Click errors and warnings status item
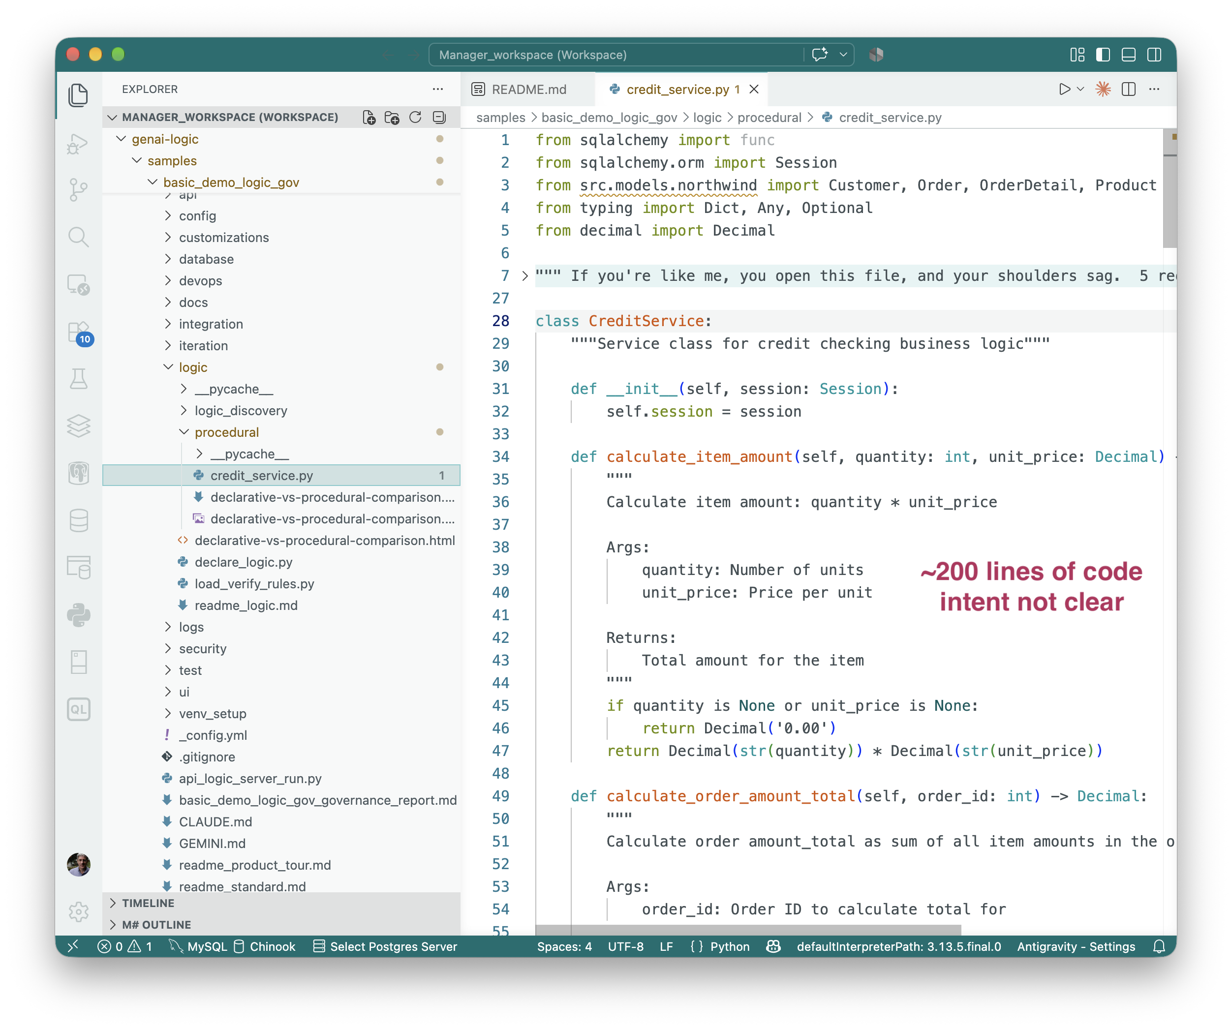The width and height of the screenshot is (1232, 1030). coord(125,946)
